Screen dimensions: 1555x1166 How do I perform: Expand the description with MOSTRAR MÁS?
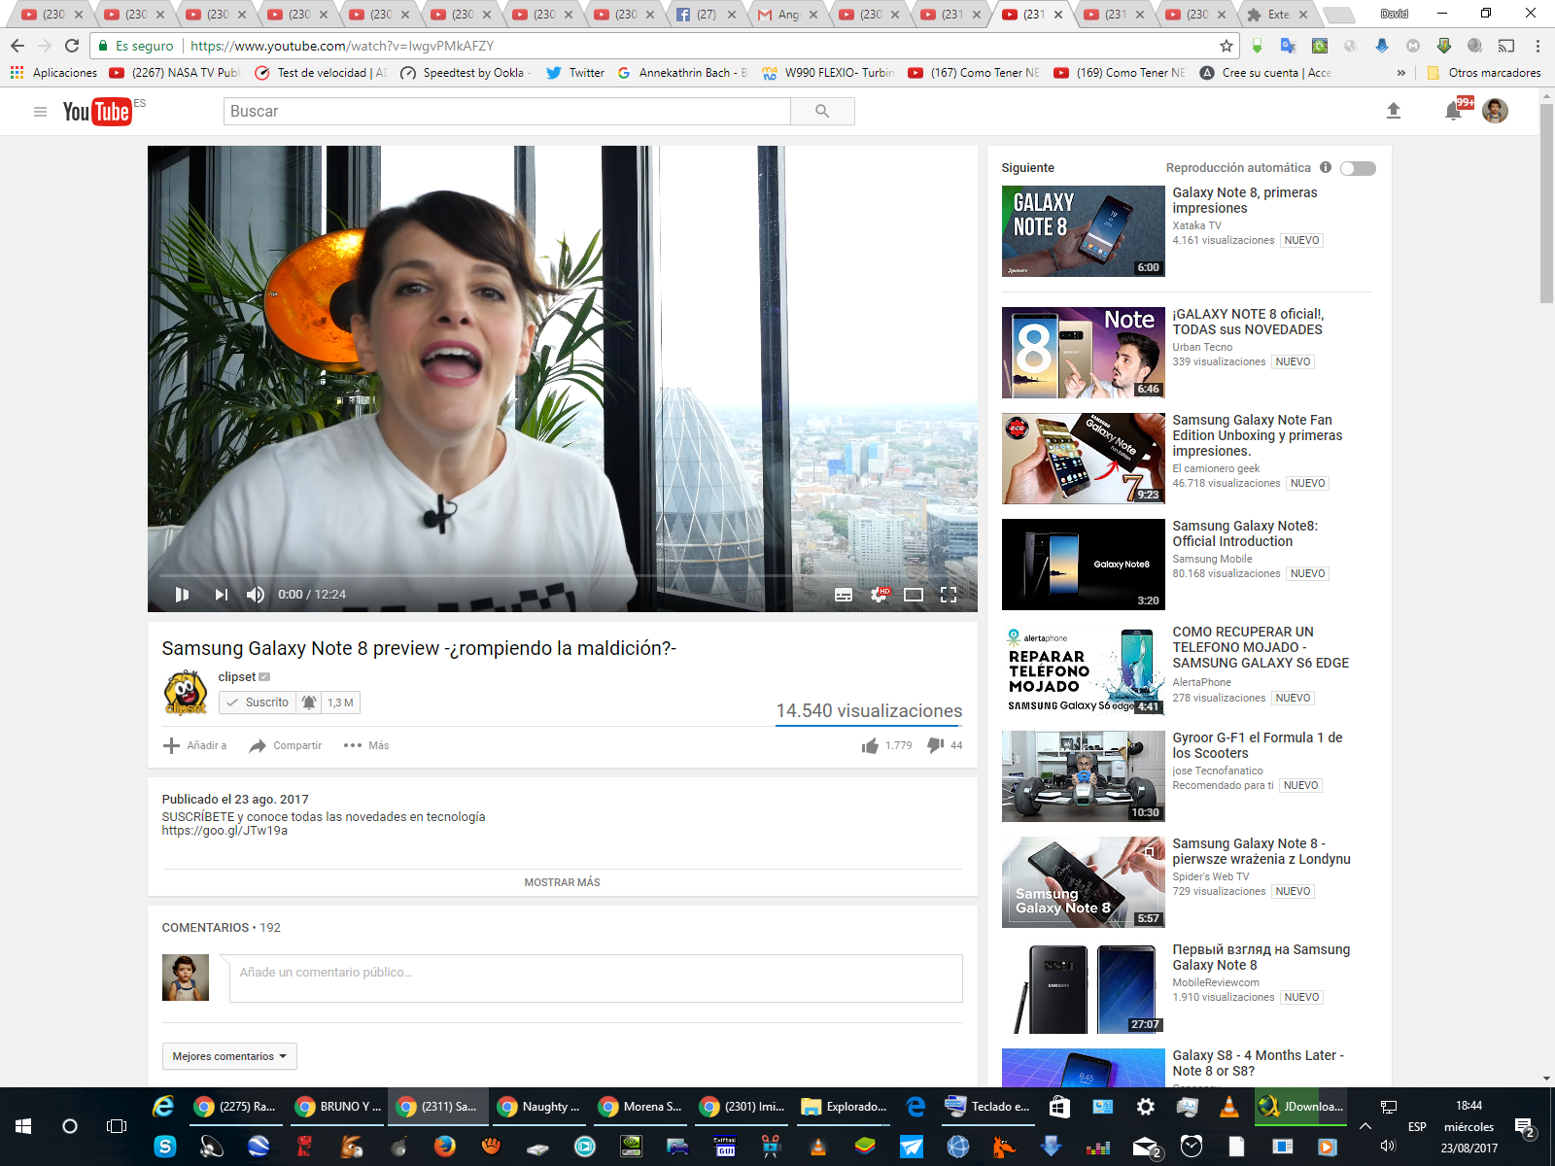click(x=562, y=882)
